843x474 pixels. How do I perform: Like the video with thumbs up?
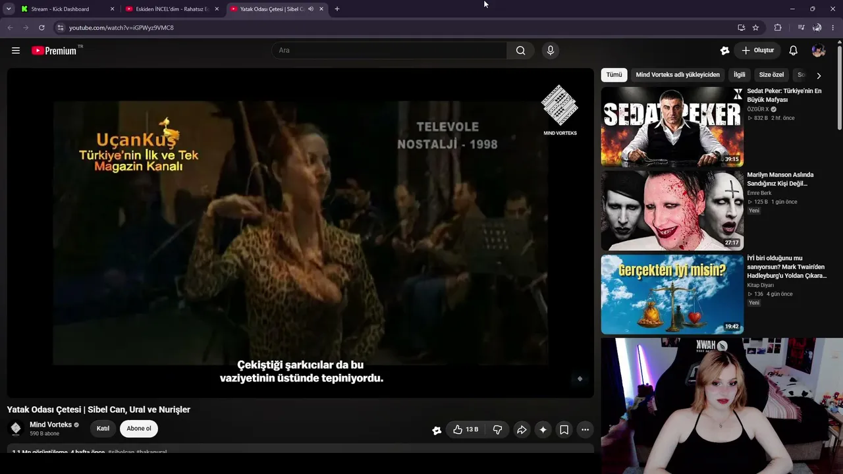[466, 430]
